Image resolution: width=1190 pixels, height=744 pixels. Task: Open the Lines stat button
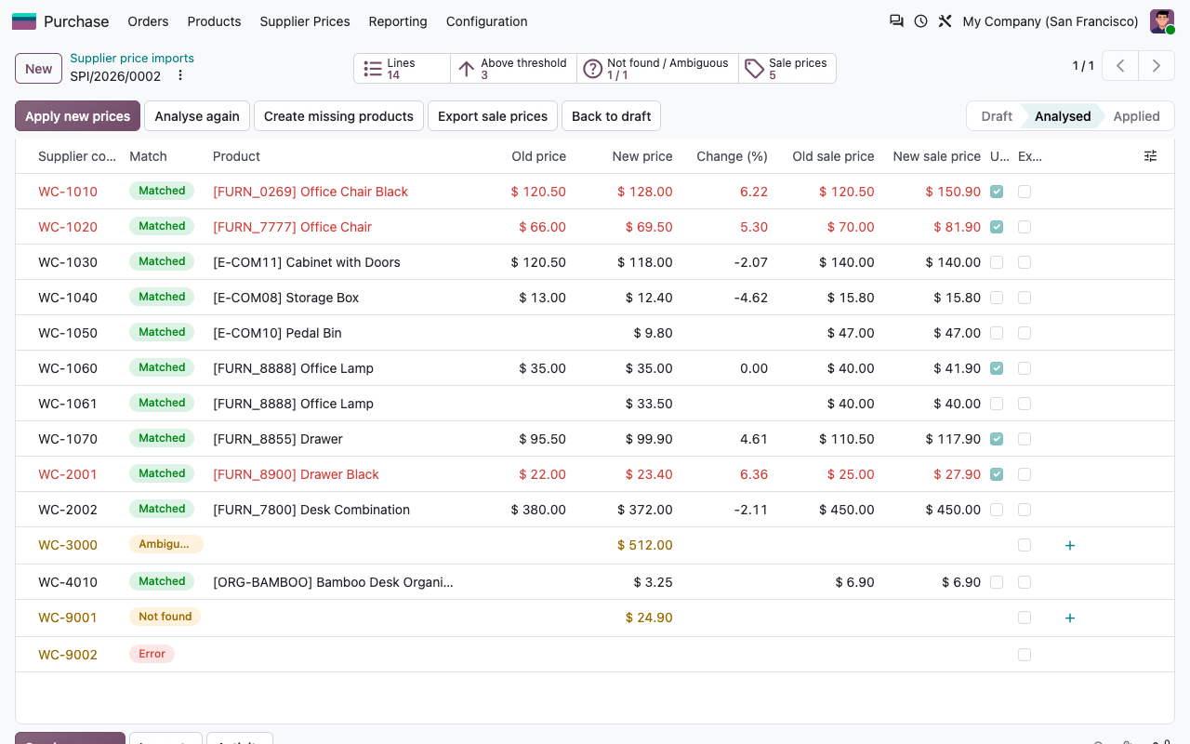[402, 69]
